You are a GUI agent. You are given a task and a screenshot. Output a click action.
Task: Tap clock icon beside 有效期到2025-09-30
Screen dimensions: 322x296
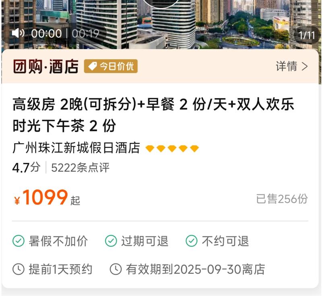(116, 269)
